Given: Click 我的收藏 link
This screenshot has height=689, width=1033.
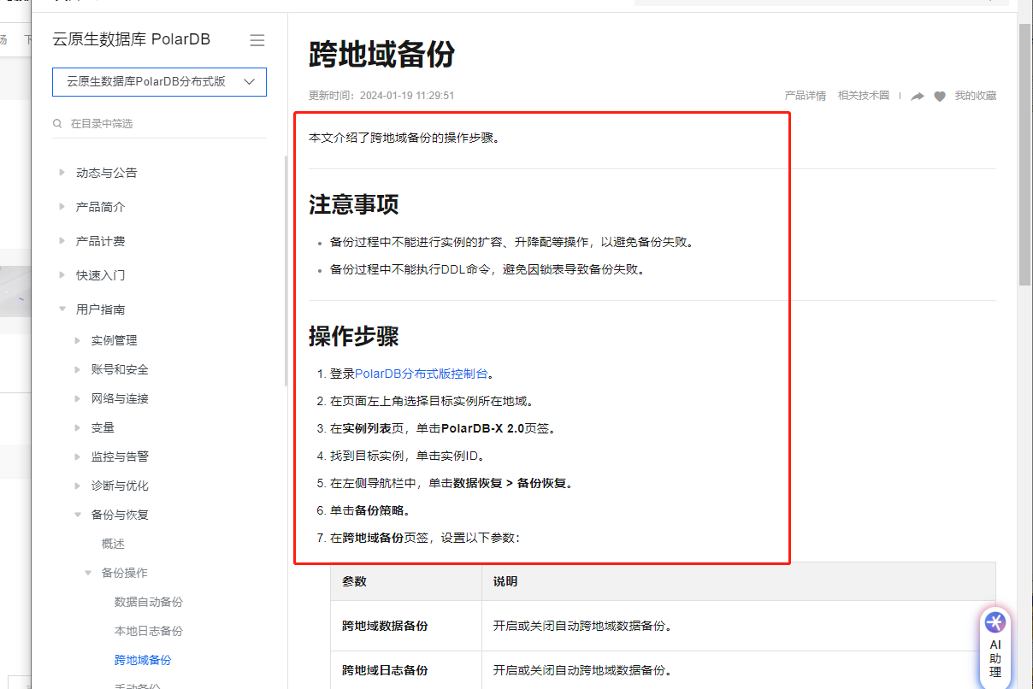Looking at the screenshot, I should [976, 96].
